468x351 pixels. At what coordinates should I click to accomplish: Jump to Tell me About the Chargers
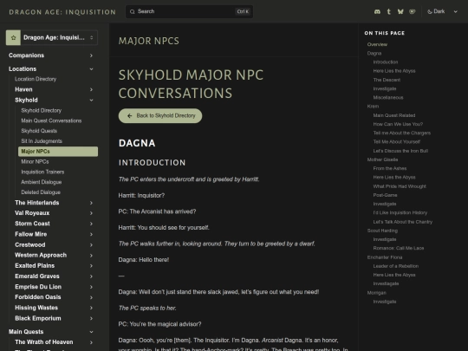tap(402, 133)
